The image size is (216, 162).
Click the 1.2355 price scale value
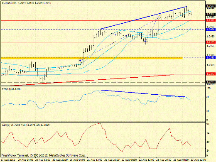pyautogui.click(x=211, y=65)
